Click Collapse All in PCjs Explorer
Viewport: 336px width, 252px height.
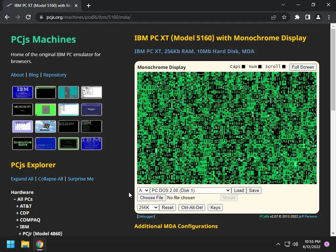pyautogui.click(x=50, y=179)
